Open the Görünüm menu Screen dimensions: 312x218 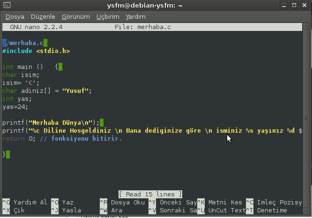click(76, 16)
